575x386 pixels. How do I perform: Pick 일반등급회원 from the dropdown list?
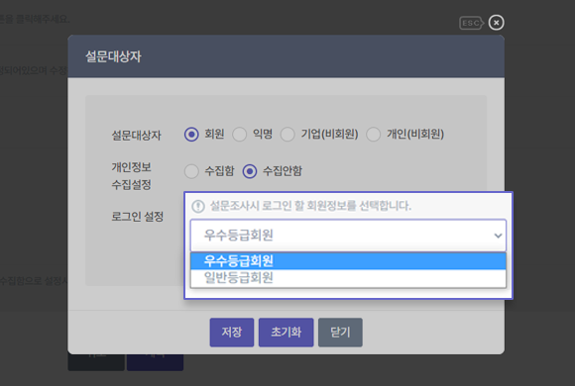pyautogui.click(x=348, y=277)
